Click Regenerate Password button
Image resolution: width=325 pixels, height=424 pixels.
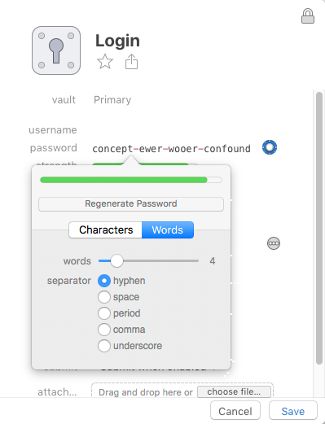tap(131, 204)
